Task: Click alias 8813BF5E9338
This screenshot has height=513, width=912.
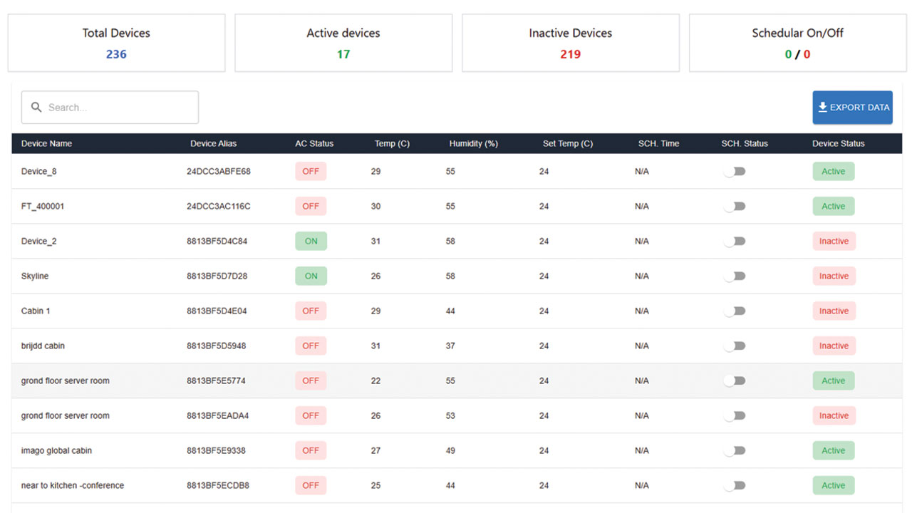Action: pyautogui.click(x=217, y=451)
